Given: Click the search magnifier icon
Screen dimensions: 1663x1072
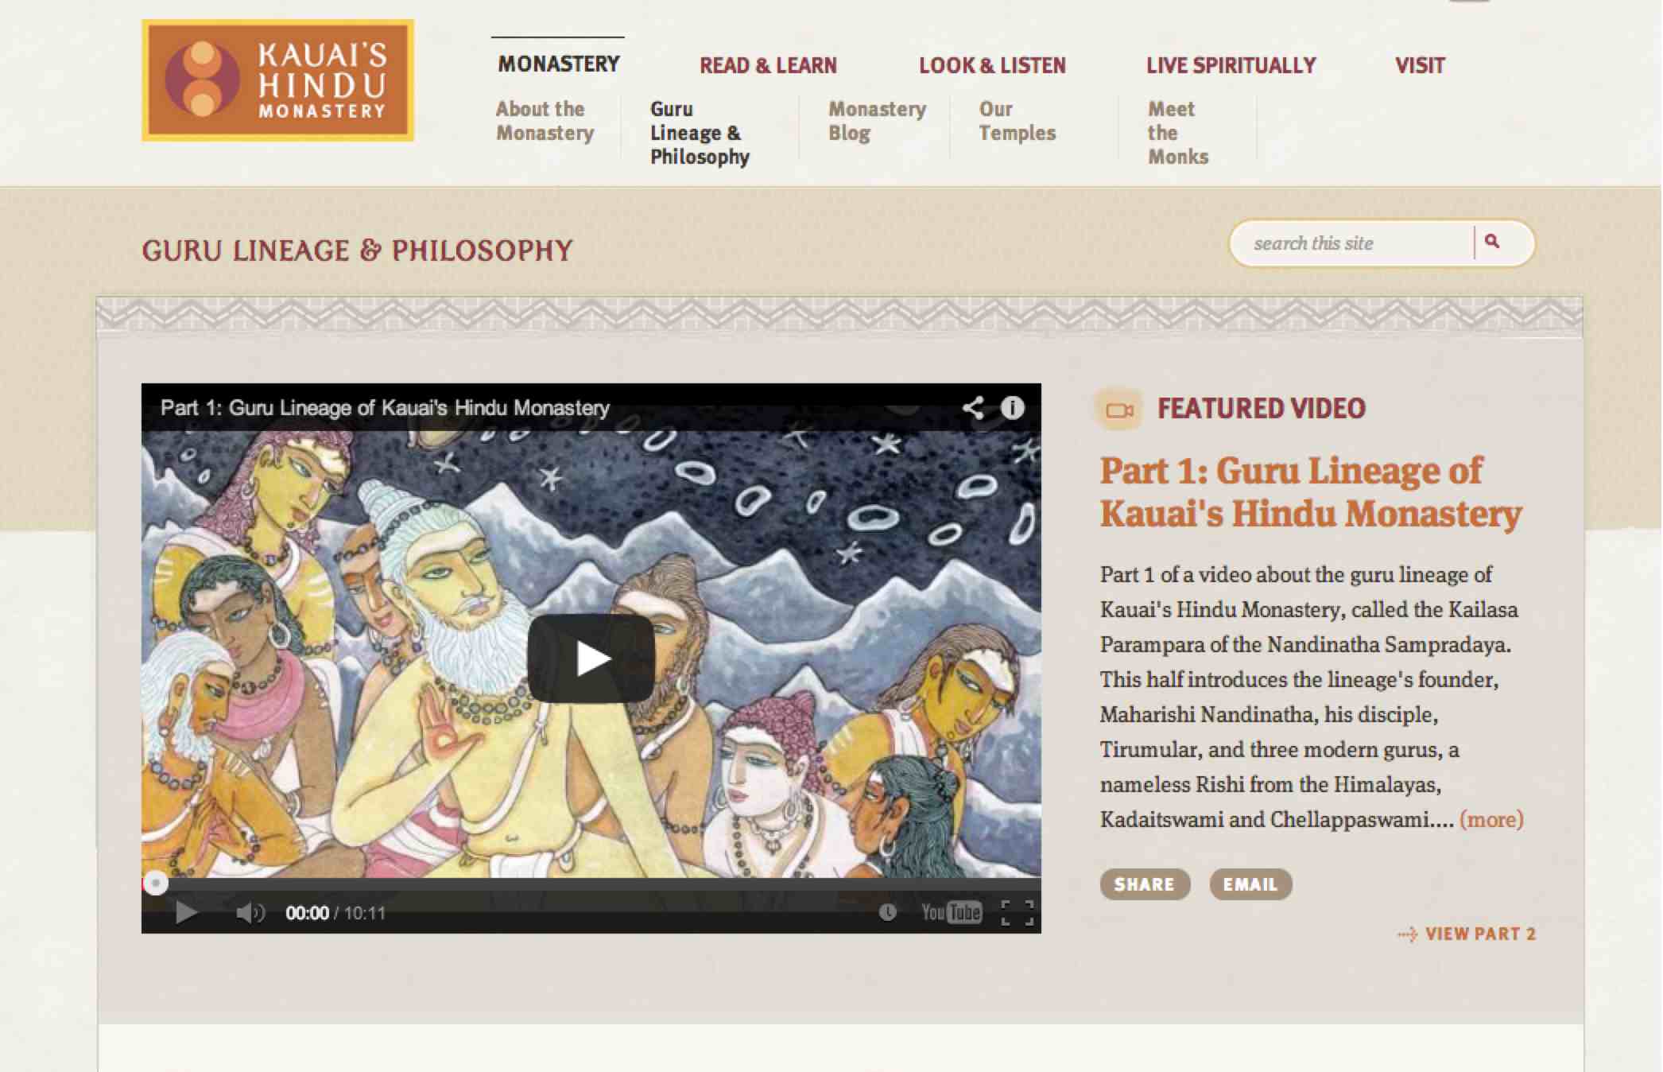Looking at the screenshot, I should (1492, 242).
